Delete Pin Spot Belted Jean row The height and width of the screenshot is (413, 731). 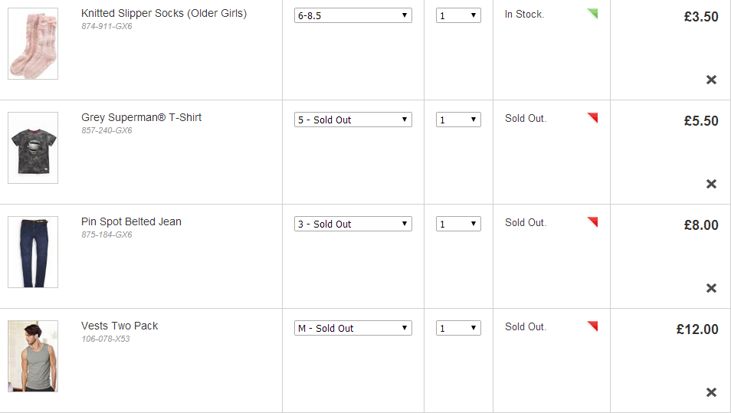pyautogui.click(x=711, y=288)
